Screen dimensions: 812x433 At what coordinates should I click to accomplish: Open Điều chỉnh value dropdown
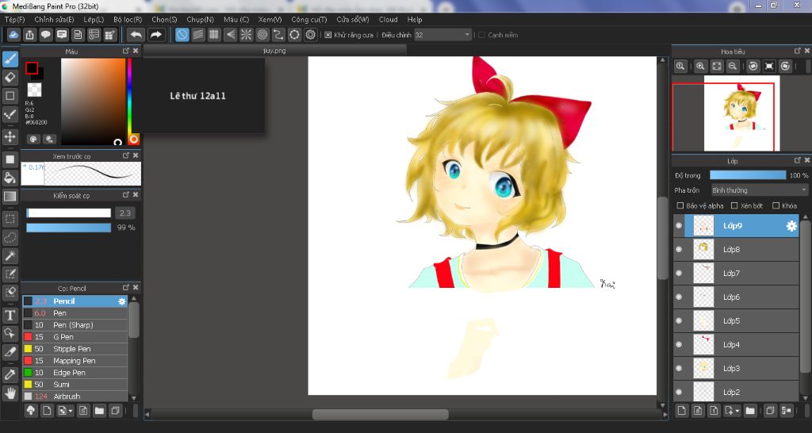tap(442, 35)
